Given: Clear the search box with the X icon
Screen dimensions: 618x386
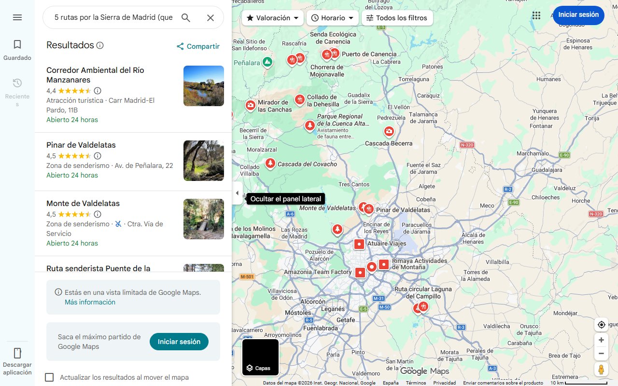Looking at the screenshot, I should [x=211, y=17].
